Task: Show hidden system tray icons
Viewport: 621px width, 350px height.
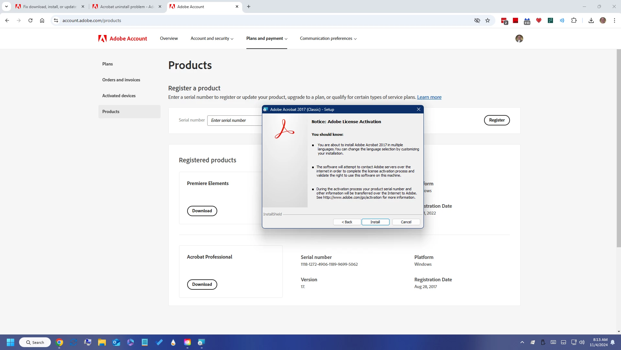Action: point(522,342)
